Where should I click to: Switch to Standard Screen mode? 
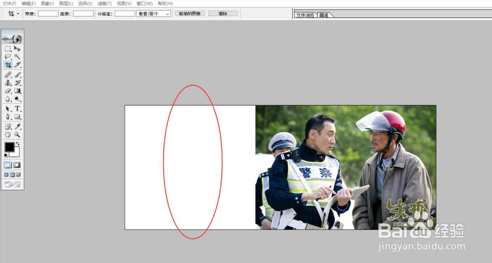click(x=6, y=175)
